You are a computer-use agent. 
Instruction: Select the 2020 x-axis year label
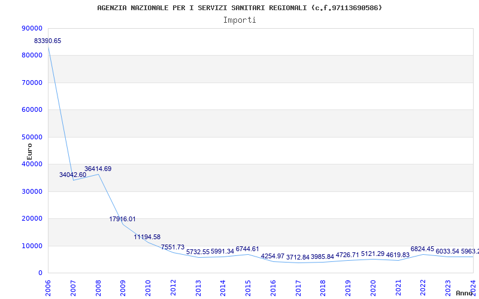click(x=373, y=288)
